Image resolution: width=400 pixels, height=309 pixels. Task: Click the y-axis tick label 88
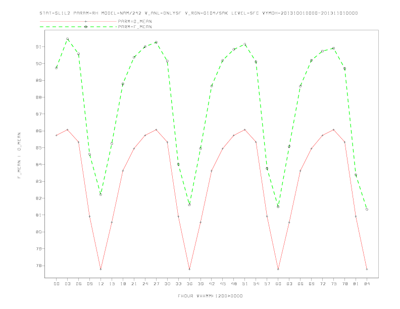[38, 97]
